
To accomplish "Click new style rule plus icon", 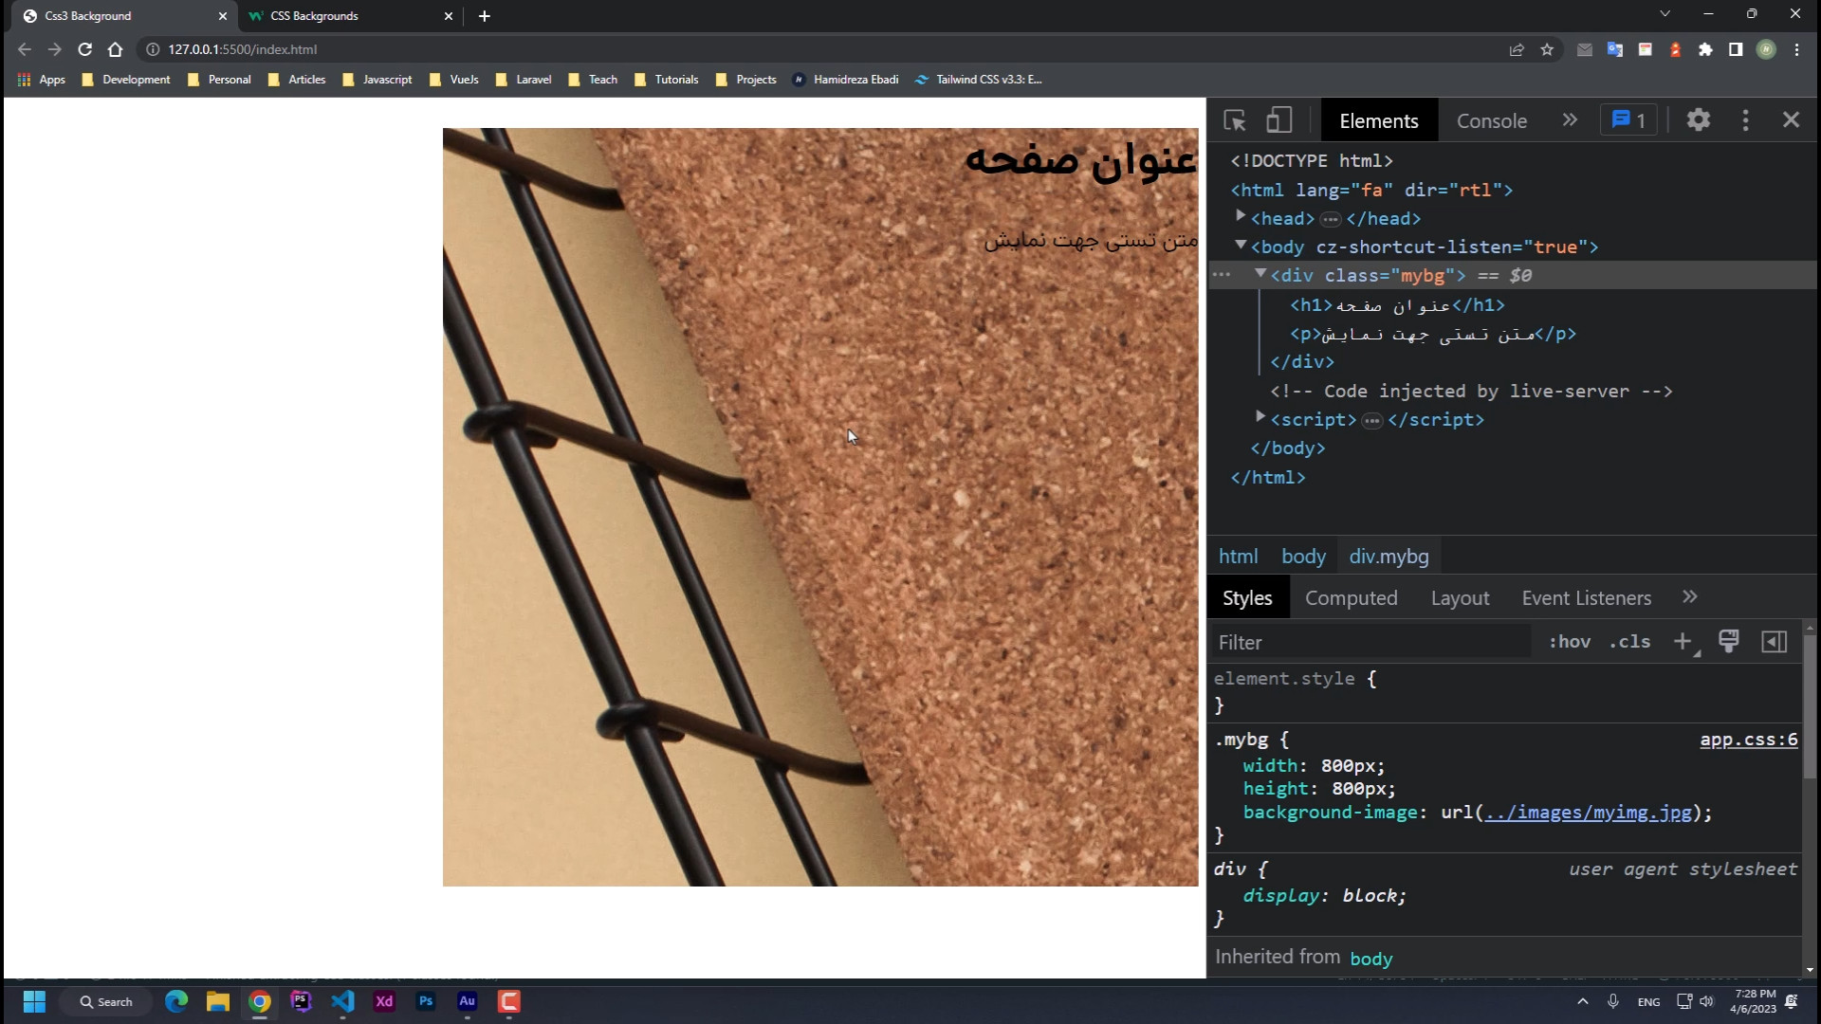I will (x=1683, y=642).
